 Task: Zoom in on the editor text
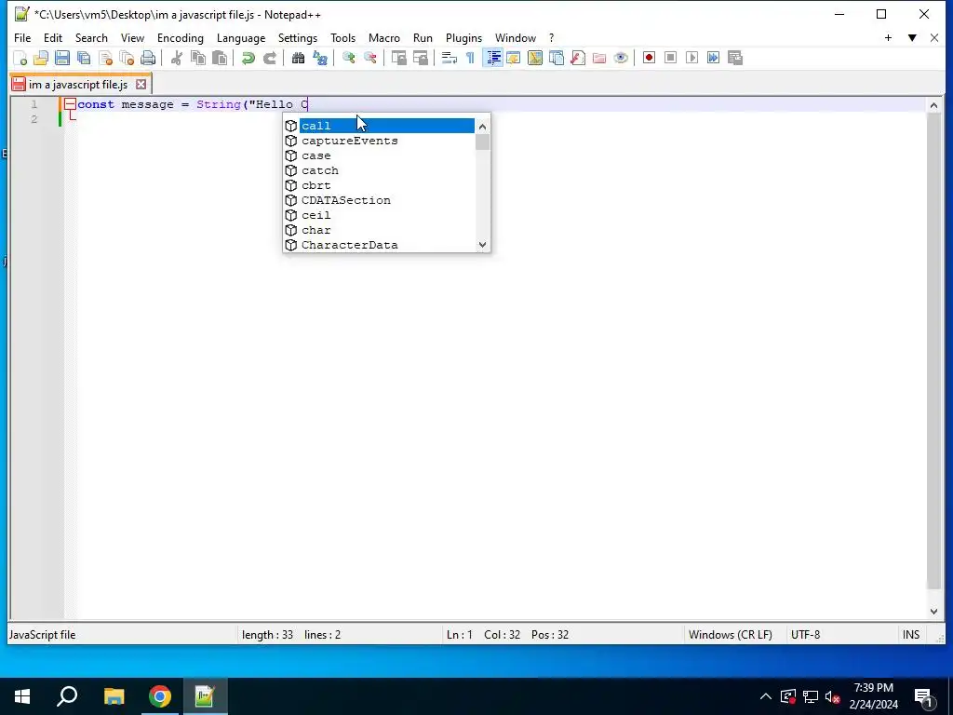[x=348, y=58]
